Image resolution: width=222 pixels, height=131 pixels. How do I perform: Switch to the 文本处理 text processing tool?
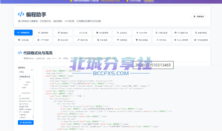102,40
